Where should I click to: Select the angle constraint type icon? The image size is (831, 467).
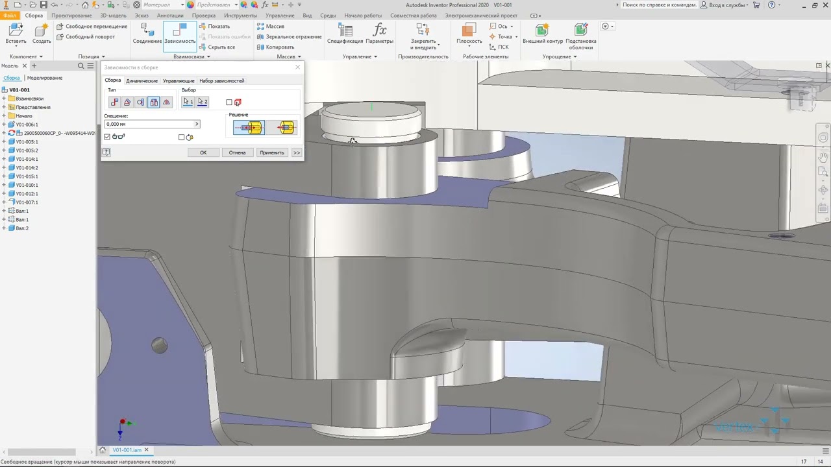click(x=127, y=102)
